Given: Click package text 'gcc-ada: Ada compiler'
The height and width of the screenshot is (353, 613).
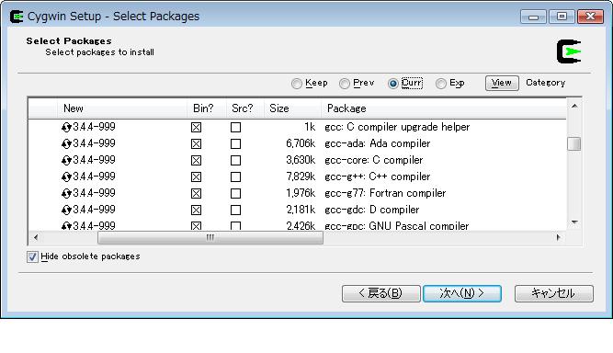Looking at the screenshot, I should pos(377,143).
